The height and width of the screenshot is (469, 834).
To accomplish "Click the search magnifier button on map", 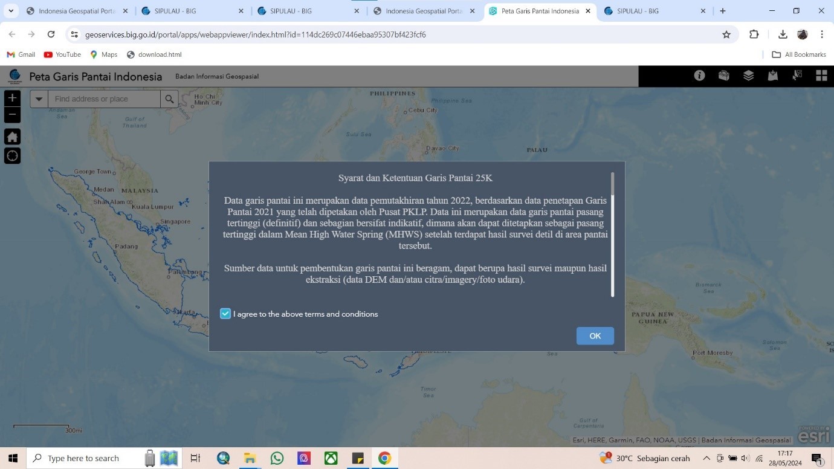I will (x=169, y=99).
